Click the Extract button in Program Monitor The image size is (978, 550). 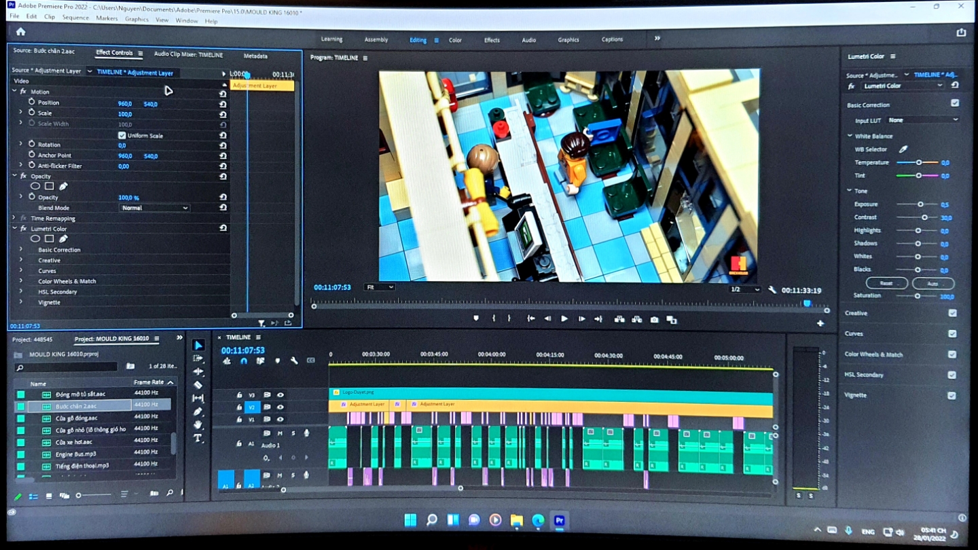637,319
